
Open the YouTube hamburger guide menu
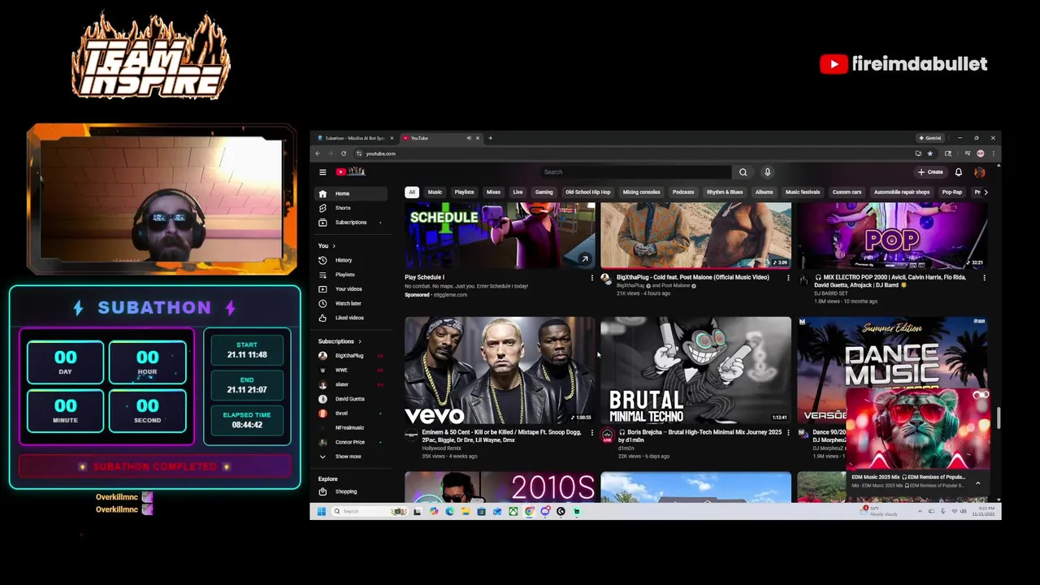pos(323,172)
